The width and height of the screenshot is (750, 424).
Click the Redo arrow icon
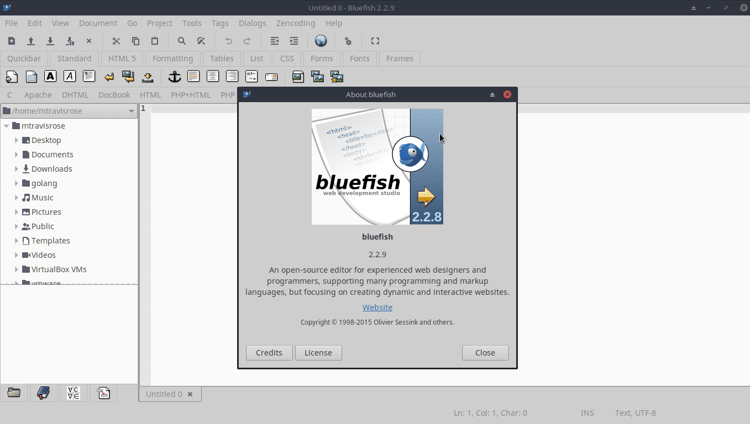pyautogui.click(x=248, y=41)
